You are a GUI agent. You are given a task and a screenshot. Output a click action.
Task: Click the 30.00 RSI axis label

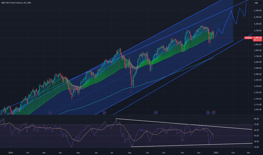click(256, 147)
